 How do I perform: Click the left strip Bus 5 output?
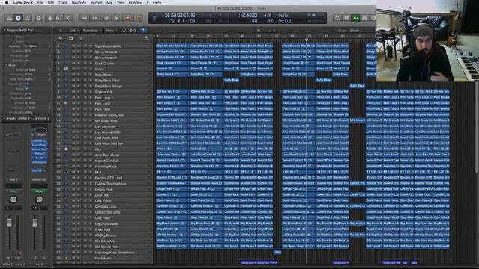click(x=13, y=179)
